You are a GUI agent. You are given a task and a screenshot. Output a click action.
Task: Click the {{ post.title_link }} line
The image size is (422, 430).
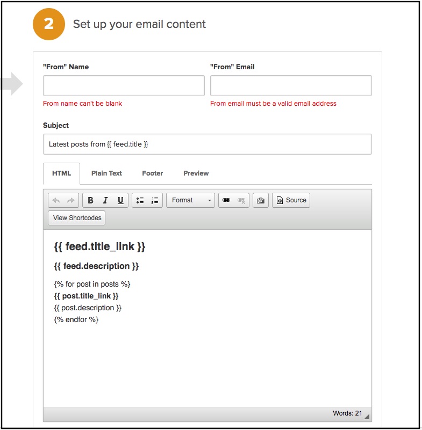tap(86, 296)
